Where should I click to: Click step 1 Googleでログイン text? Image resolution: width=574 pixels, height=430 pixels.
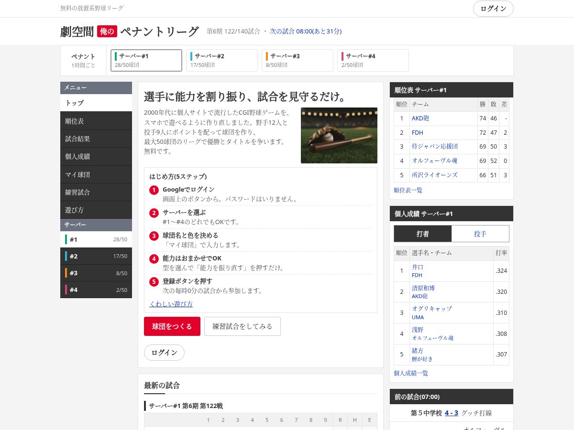pos(188,190)
